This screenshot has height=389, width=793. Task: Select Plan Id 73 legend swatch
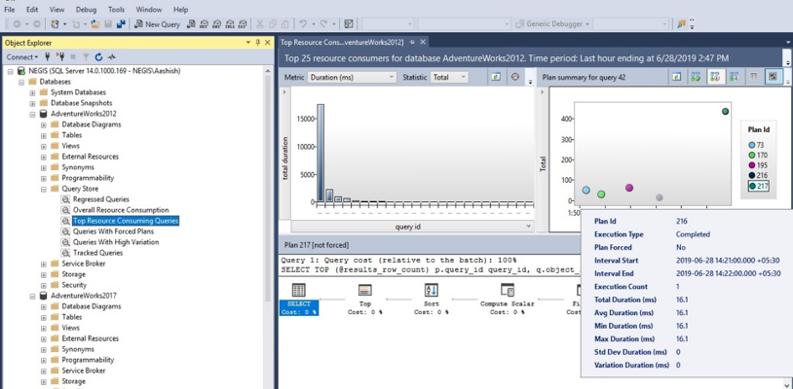click(752, 145)
